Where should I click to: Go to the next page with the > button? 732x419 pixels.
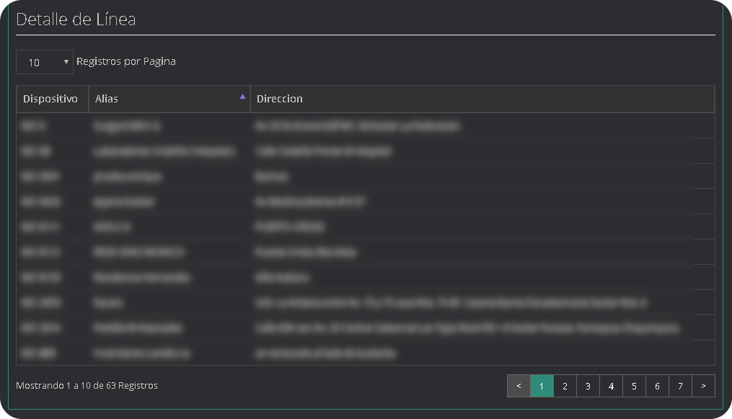point(703,386)
